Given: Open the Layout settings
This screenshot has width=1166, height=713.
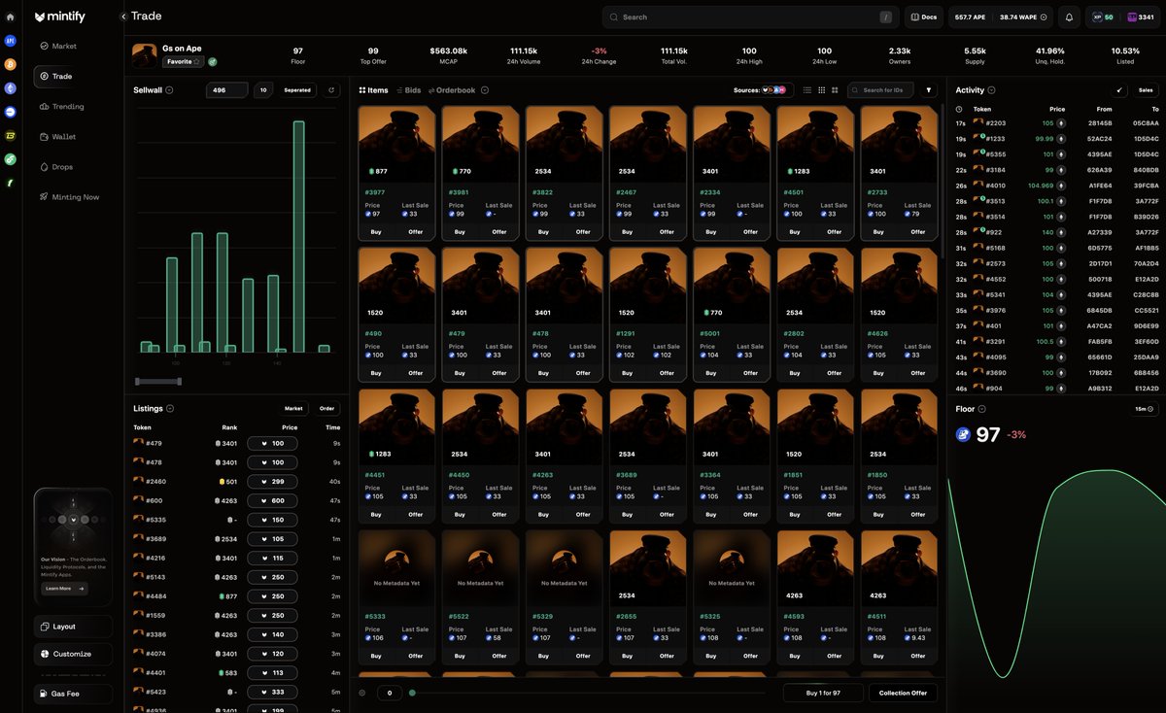Looking at the screenshot, I should point(73,627).
